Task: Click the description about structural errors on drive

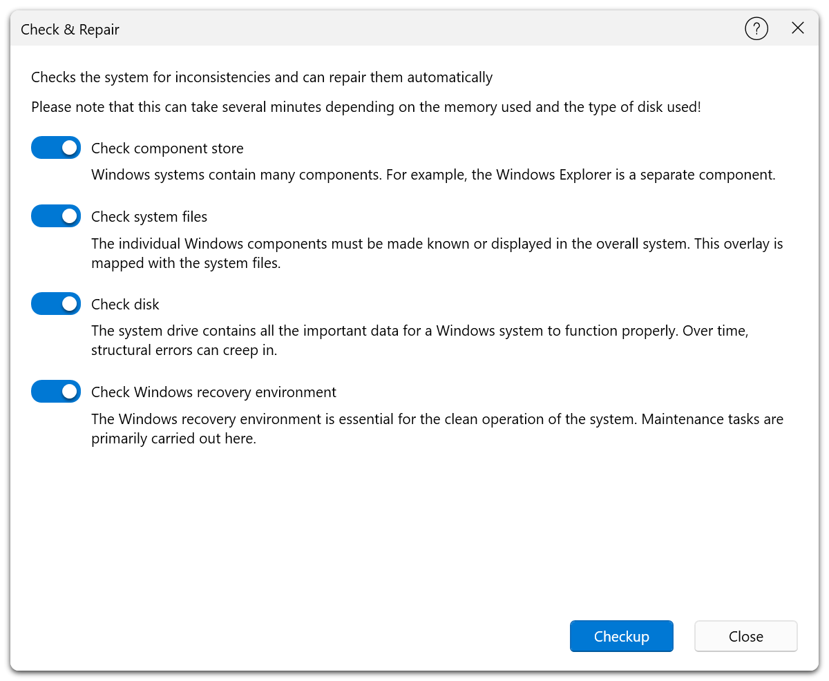Action: click(419, 340)
